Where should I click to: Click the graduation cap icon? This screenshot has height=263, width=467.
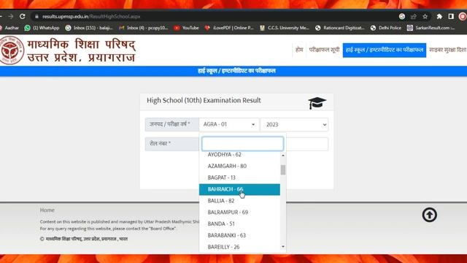pyautogui.click(x=317, y=103)
